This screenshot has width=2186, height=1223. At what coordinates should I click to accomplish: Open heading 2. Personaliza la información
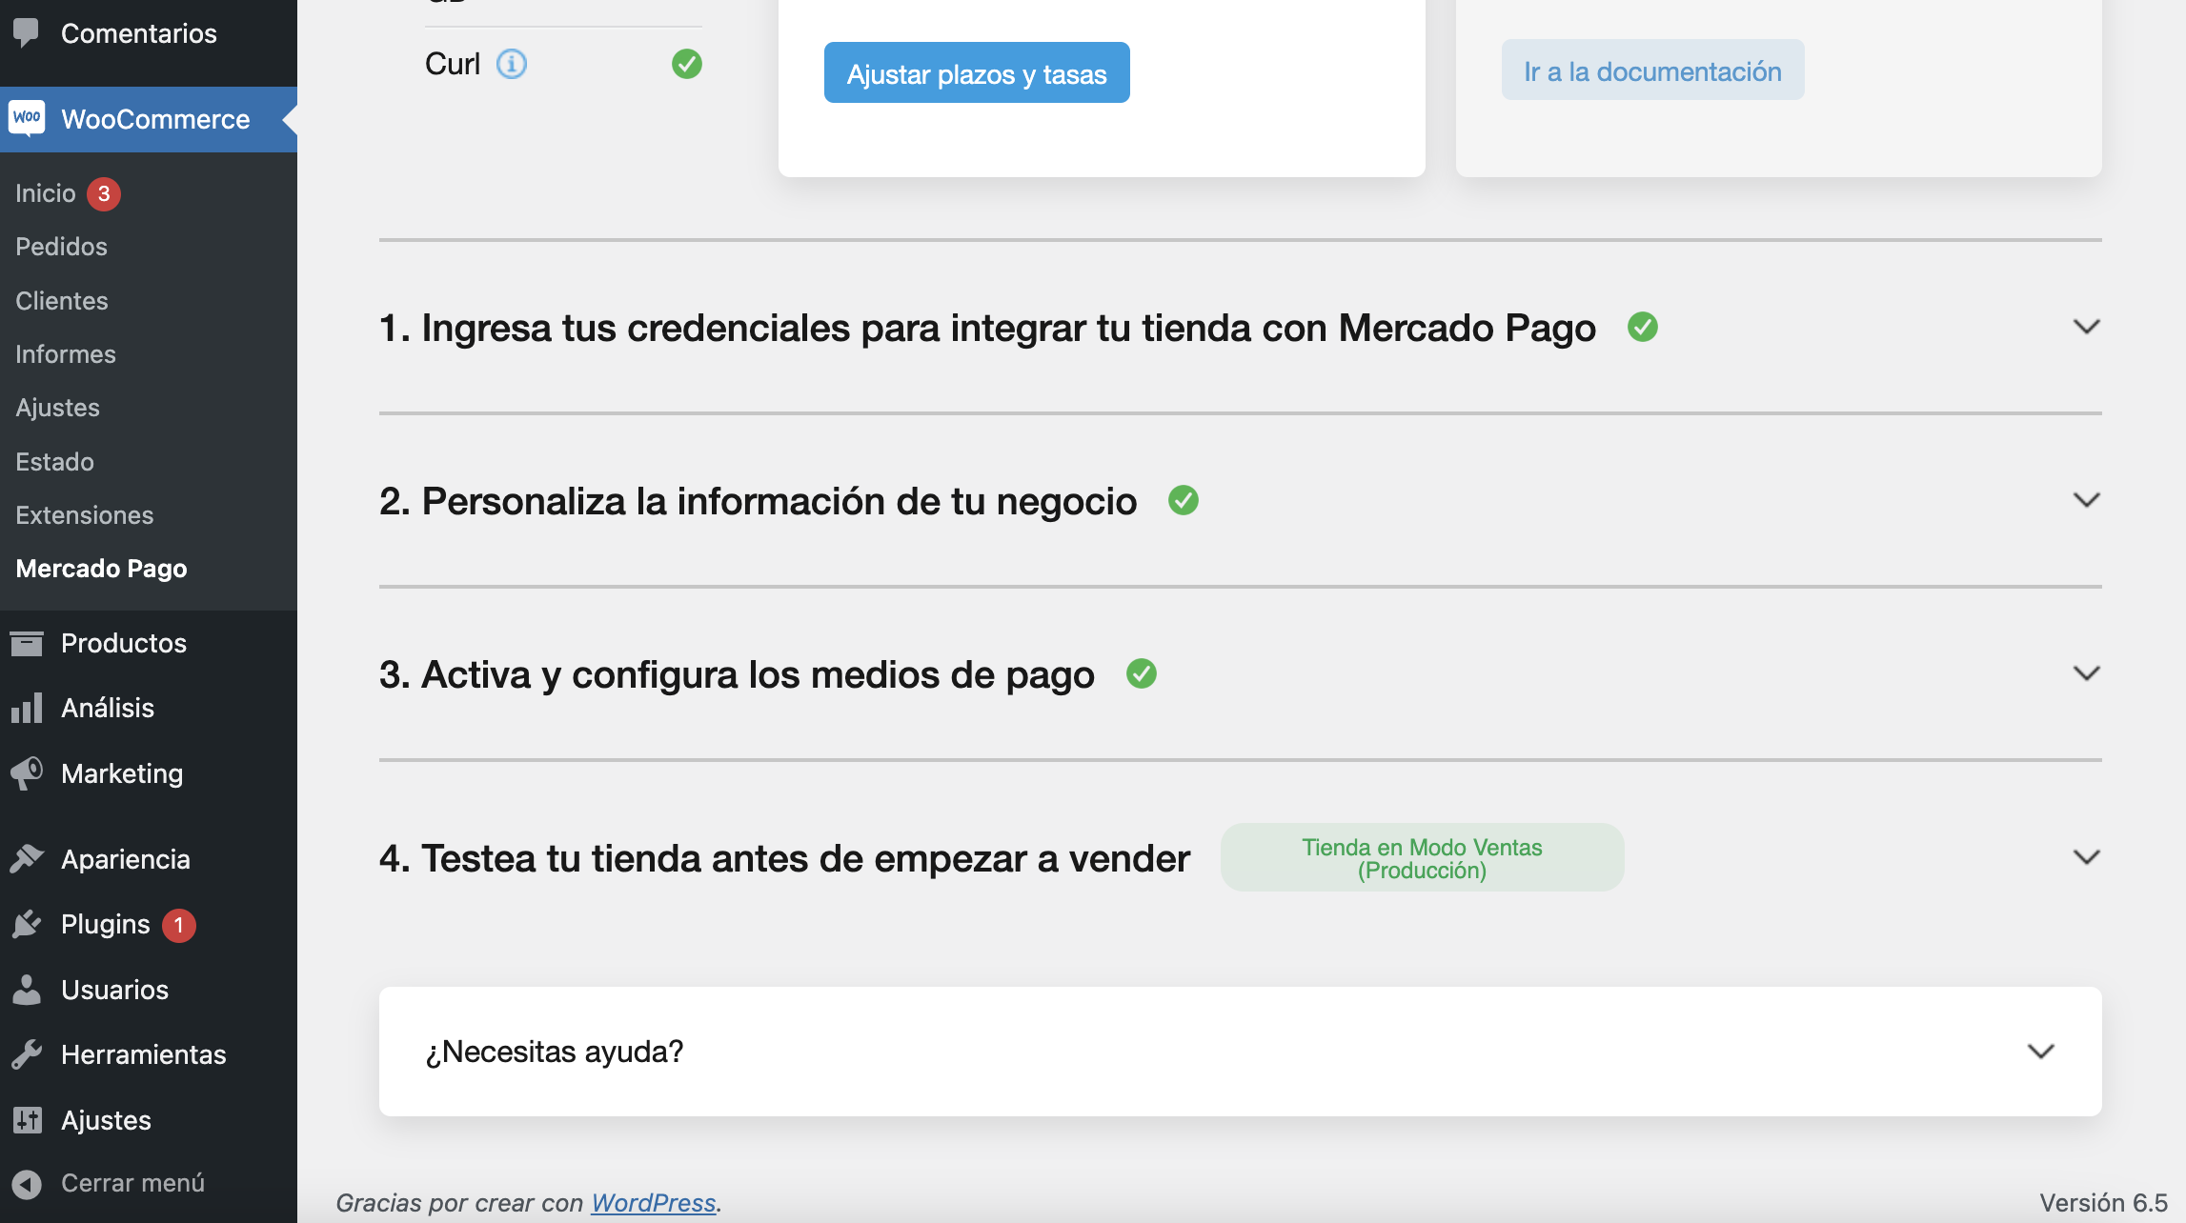click(758, 501)
